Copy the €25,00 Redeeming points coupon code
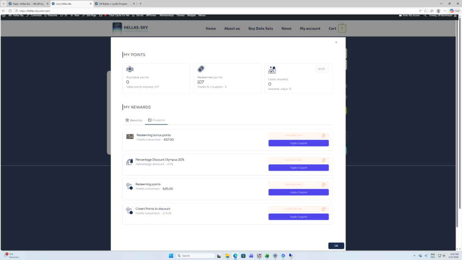The width and height of the screenshot is (462, 260). [323, 185]
